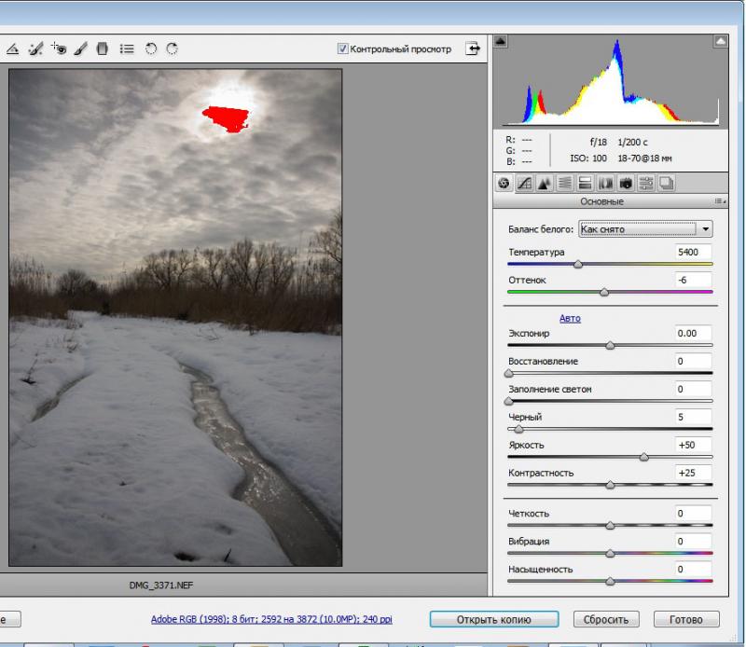Click the Черный value field

[693, 418]
